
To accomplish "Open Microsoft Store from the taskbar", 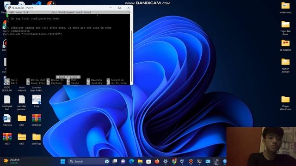I will click(148, 161).
